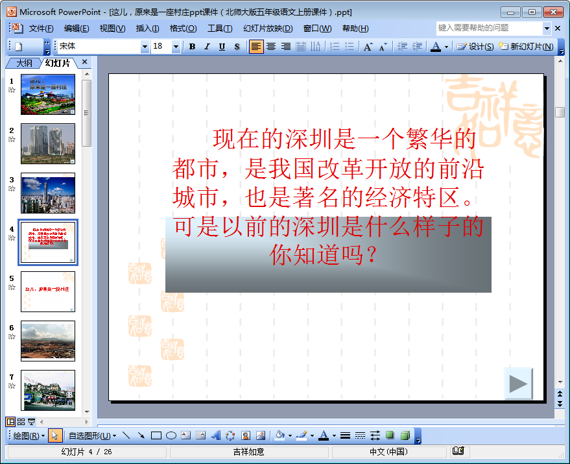Click Decrease Font Size icon
The image size is (570, 464).
[x=383, y=47]
